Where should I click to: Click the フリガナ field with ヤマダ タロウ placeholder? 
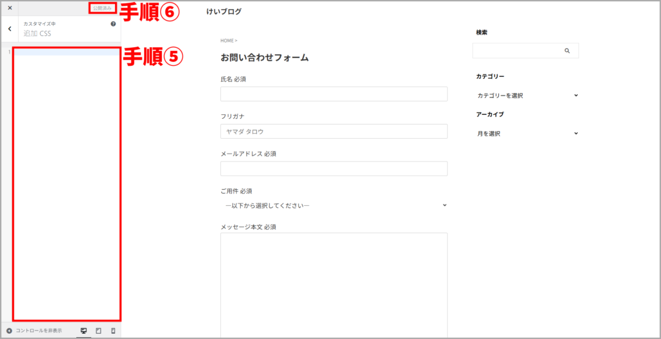pos(334,132)
